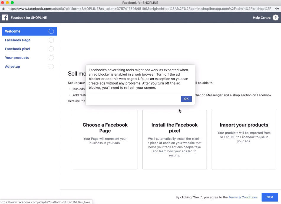Click the Facebook for SHOPLINE header title

click(x=29, y=17)
